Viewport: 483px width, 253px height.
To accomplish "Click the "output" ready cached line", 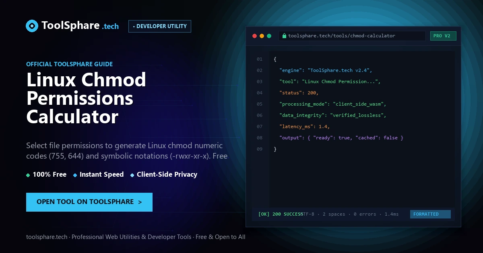I will click(341, 138).
